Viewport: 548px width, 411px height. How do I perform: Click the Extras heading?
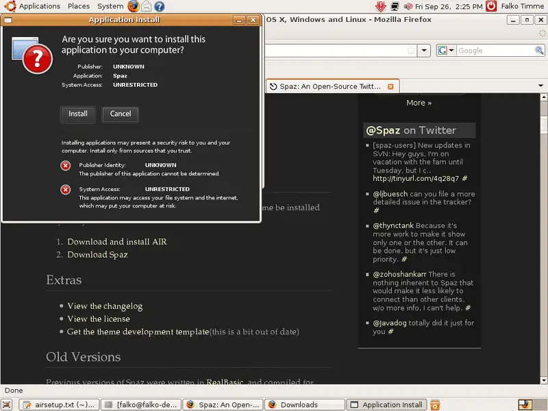(x=64, y=280)
